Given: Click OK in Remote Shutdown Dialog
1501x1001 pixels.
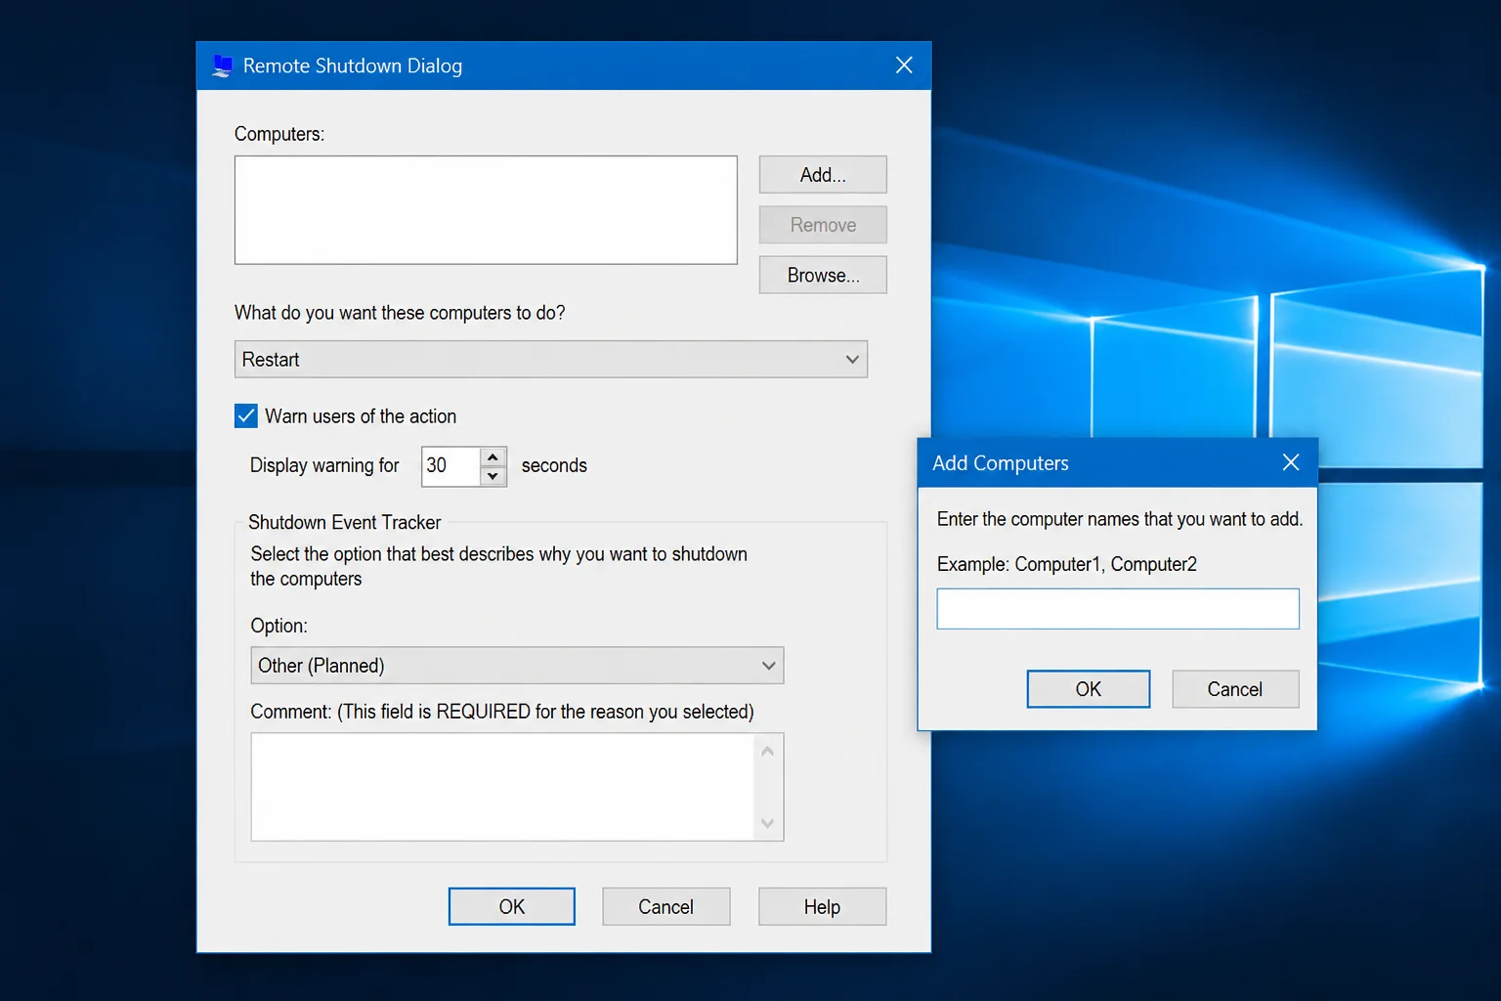Looking at the screenshot, I should click(x=512, y=906).
